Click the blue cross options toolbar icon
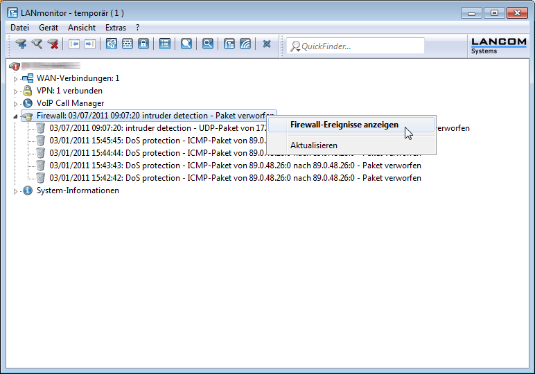This screenshot has height=374, width=535. click(267, 44)
